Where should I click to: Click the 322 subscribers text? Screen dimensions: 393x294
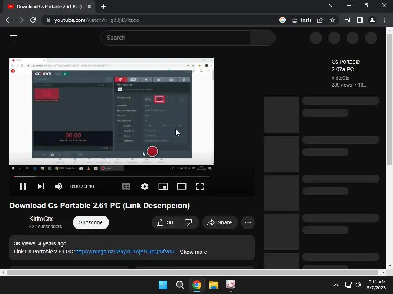(x=45, y=227)
